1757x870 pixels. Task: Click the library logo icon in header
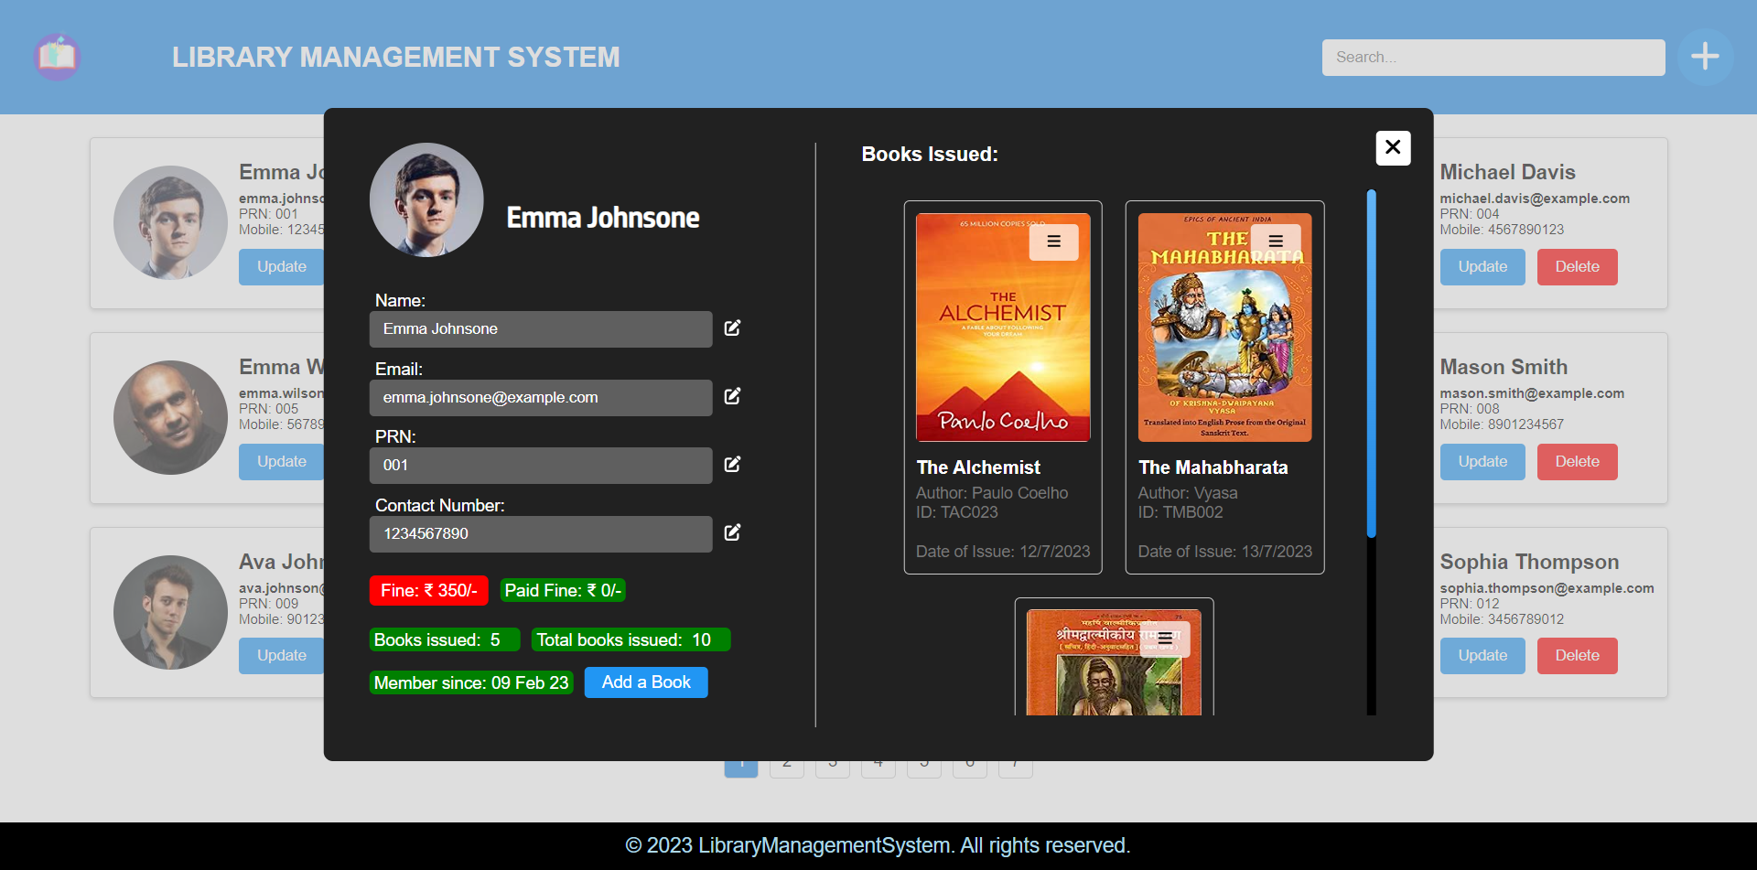tap(58, 57)
